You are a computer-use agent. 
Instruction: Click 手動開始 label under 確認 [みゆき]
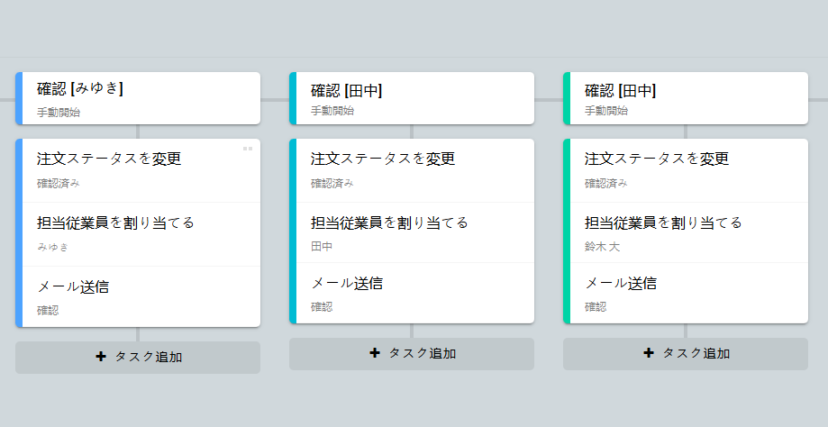[59, 113]
